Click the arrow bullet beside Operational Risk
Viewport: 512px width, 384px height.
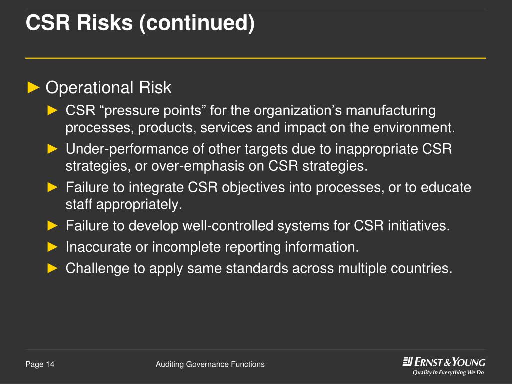point(33,88)
